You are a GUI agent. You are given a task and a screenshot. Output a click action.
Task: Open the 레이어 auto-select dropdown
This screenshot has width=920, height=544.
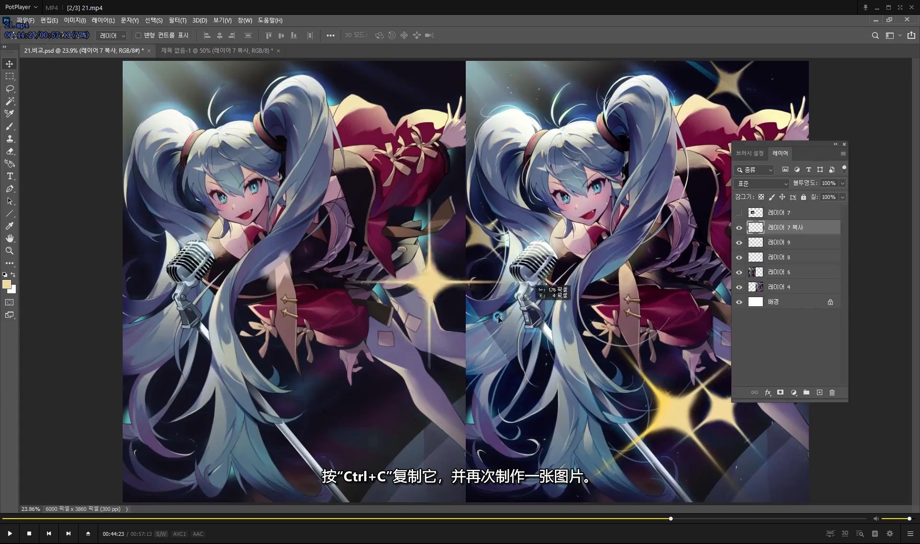pos(113,35)
